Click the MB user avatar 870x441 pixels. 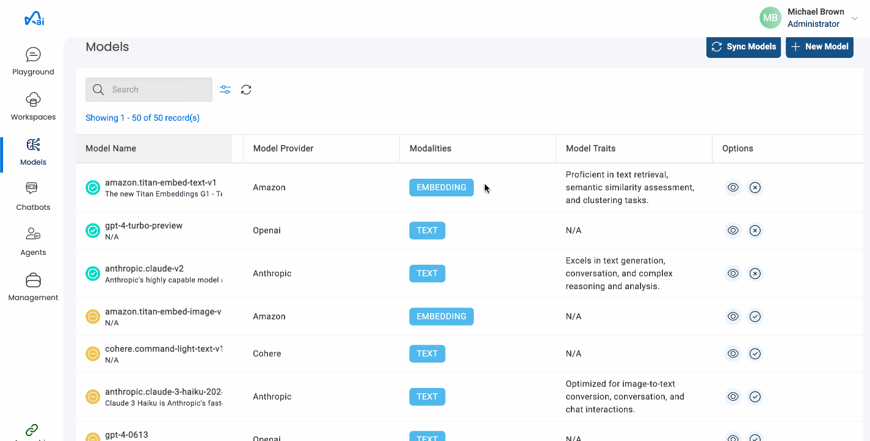point(770,18)
